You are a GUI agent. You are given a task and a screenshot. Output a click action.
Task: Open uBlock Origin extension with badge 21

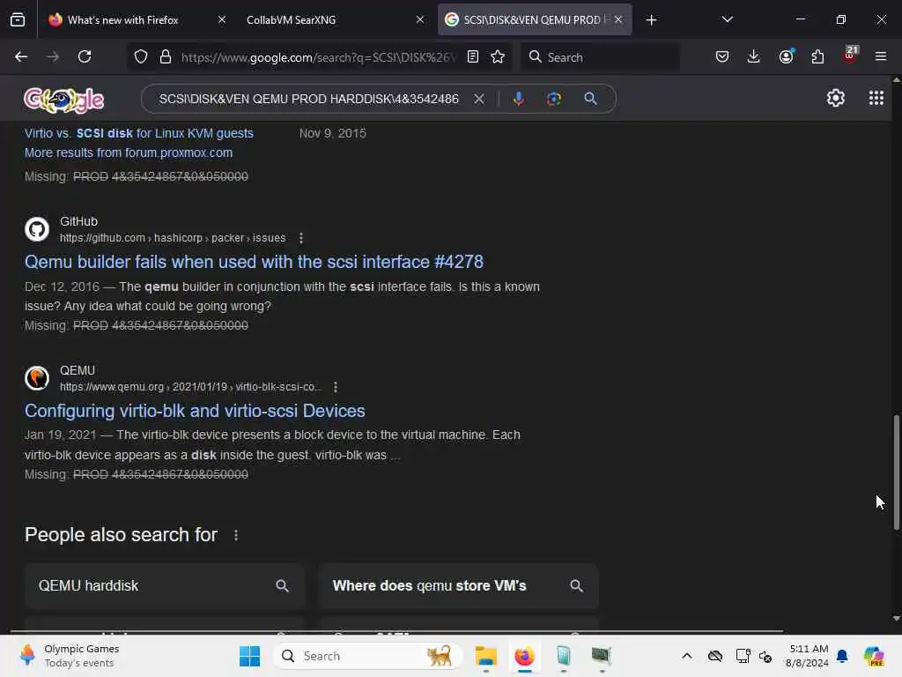850,56
